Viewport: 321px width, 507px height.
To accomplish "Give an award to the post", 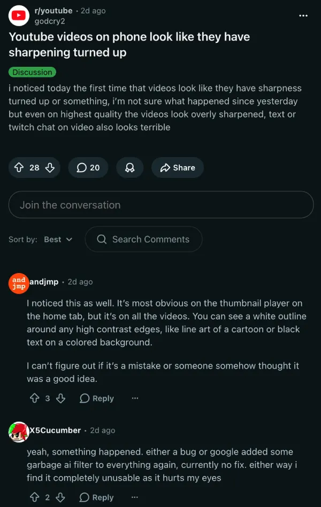I will (129, 168).
